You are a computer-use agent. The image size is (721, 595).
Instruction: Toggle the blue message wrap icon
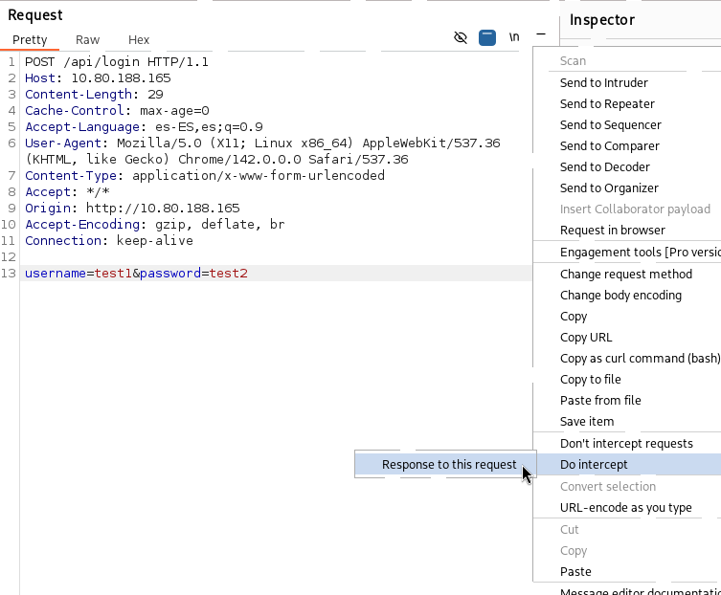(487, 37)
